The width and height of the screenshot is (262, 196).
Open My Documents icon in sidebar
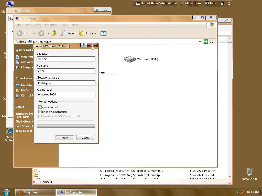click(17, 91)
